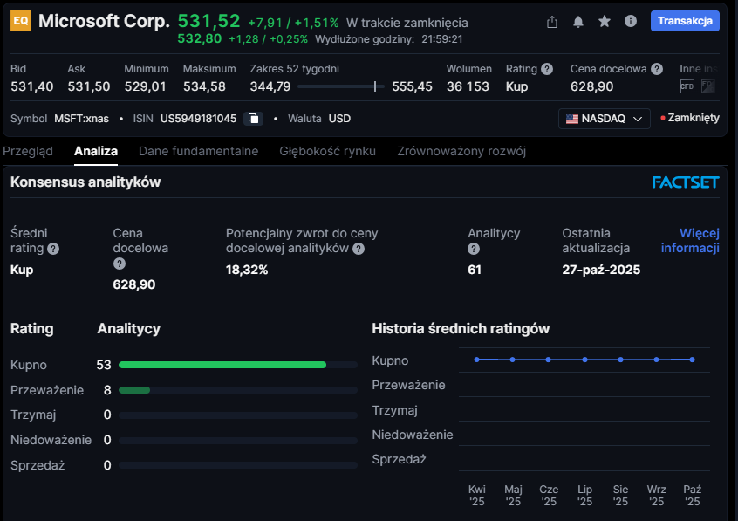This screenshot has width=738, height=521.
Task: Go to the Głębokość rynku tab
Action: pyautogui.click(x=327, y=151)
